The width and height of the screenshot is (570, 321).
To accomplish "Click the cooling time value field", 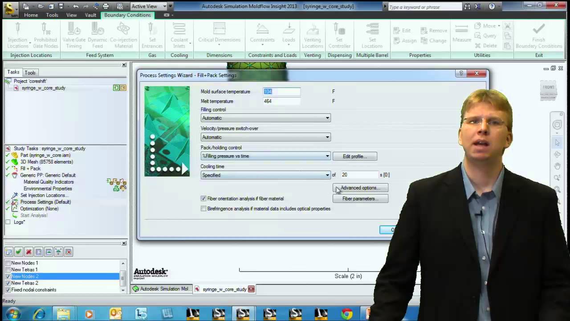I will (x=359, y=175).
